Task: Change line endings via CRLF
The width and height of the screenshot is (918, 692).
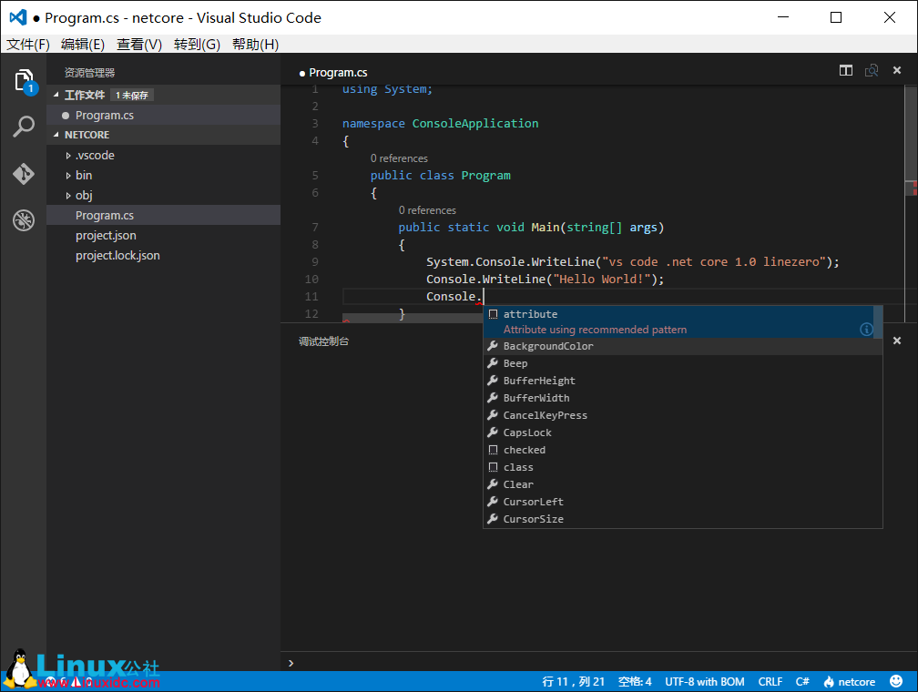Action: click(x=770, y=681)
